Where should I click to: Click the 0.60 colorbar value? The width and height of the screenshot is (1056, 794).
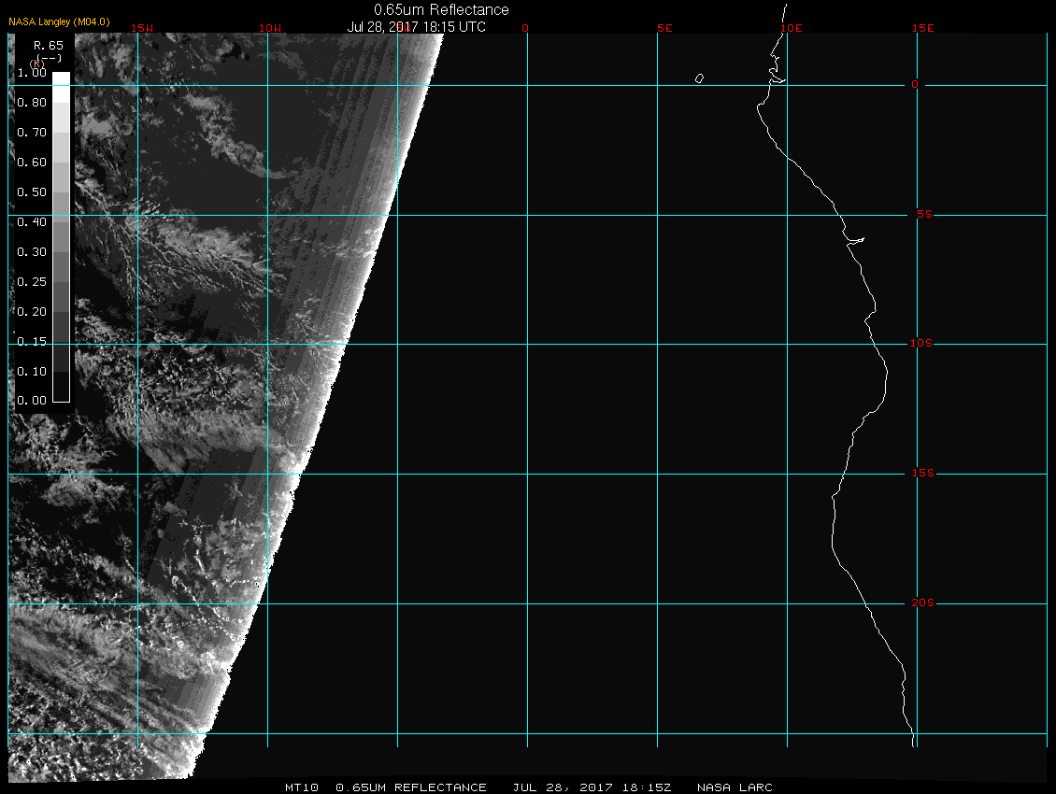tap(32, 163)
